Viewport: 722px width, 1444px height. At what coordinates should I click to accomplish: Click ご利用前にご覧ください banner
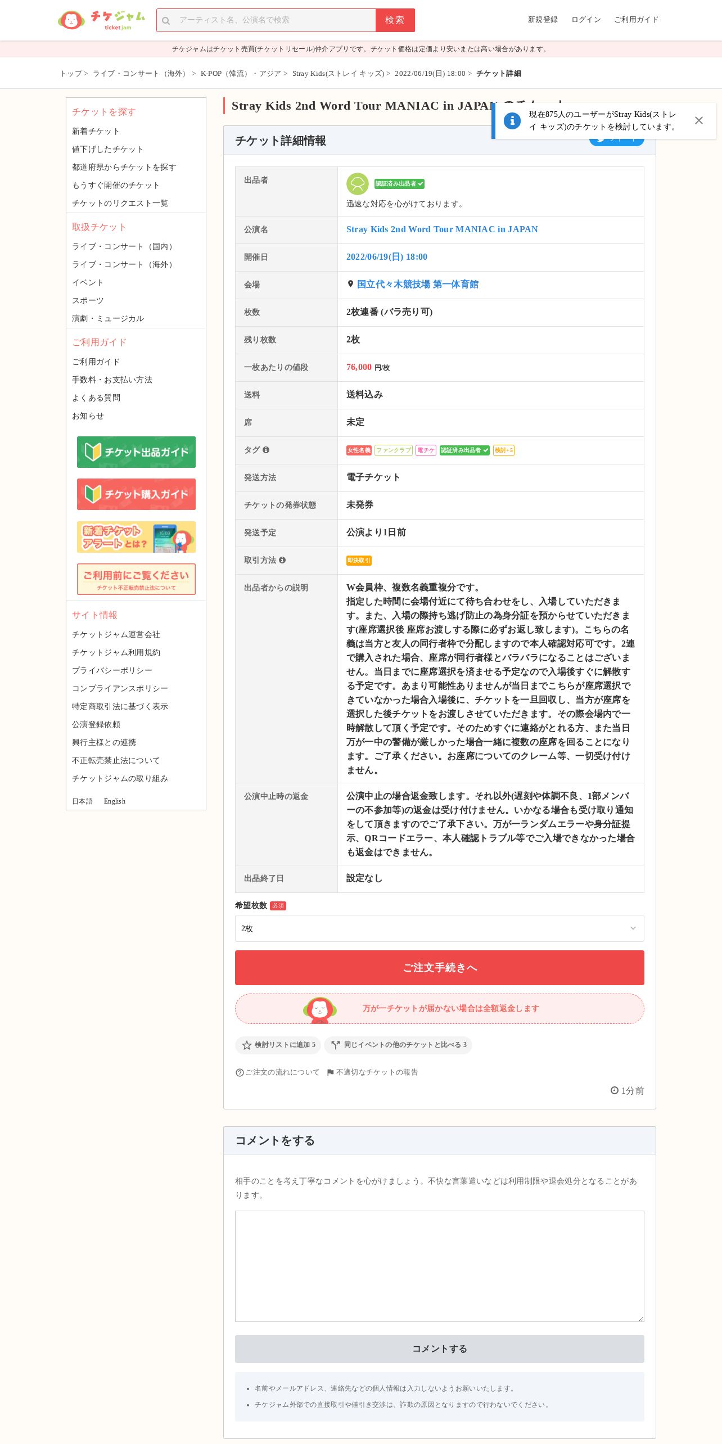[x=136, y=579]
